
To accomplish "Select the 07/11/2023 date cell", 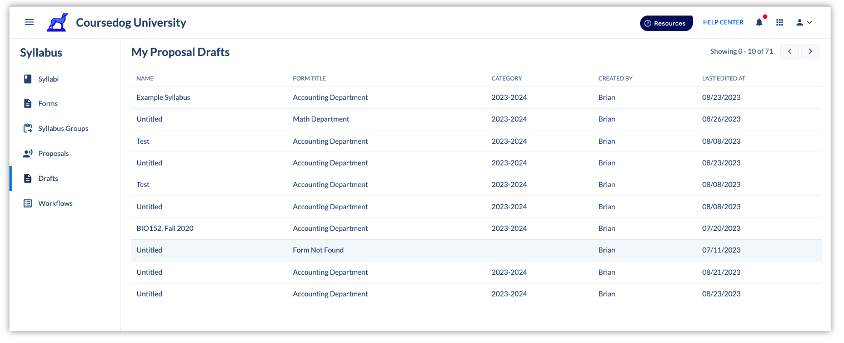I will [721, 250].
